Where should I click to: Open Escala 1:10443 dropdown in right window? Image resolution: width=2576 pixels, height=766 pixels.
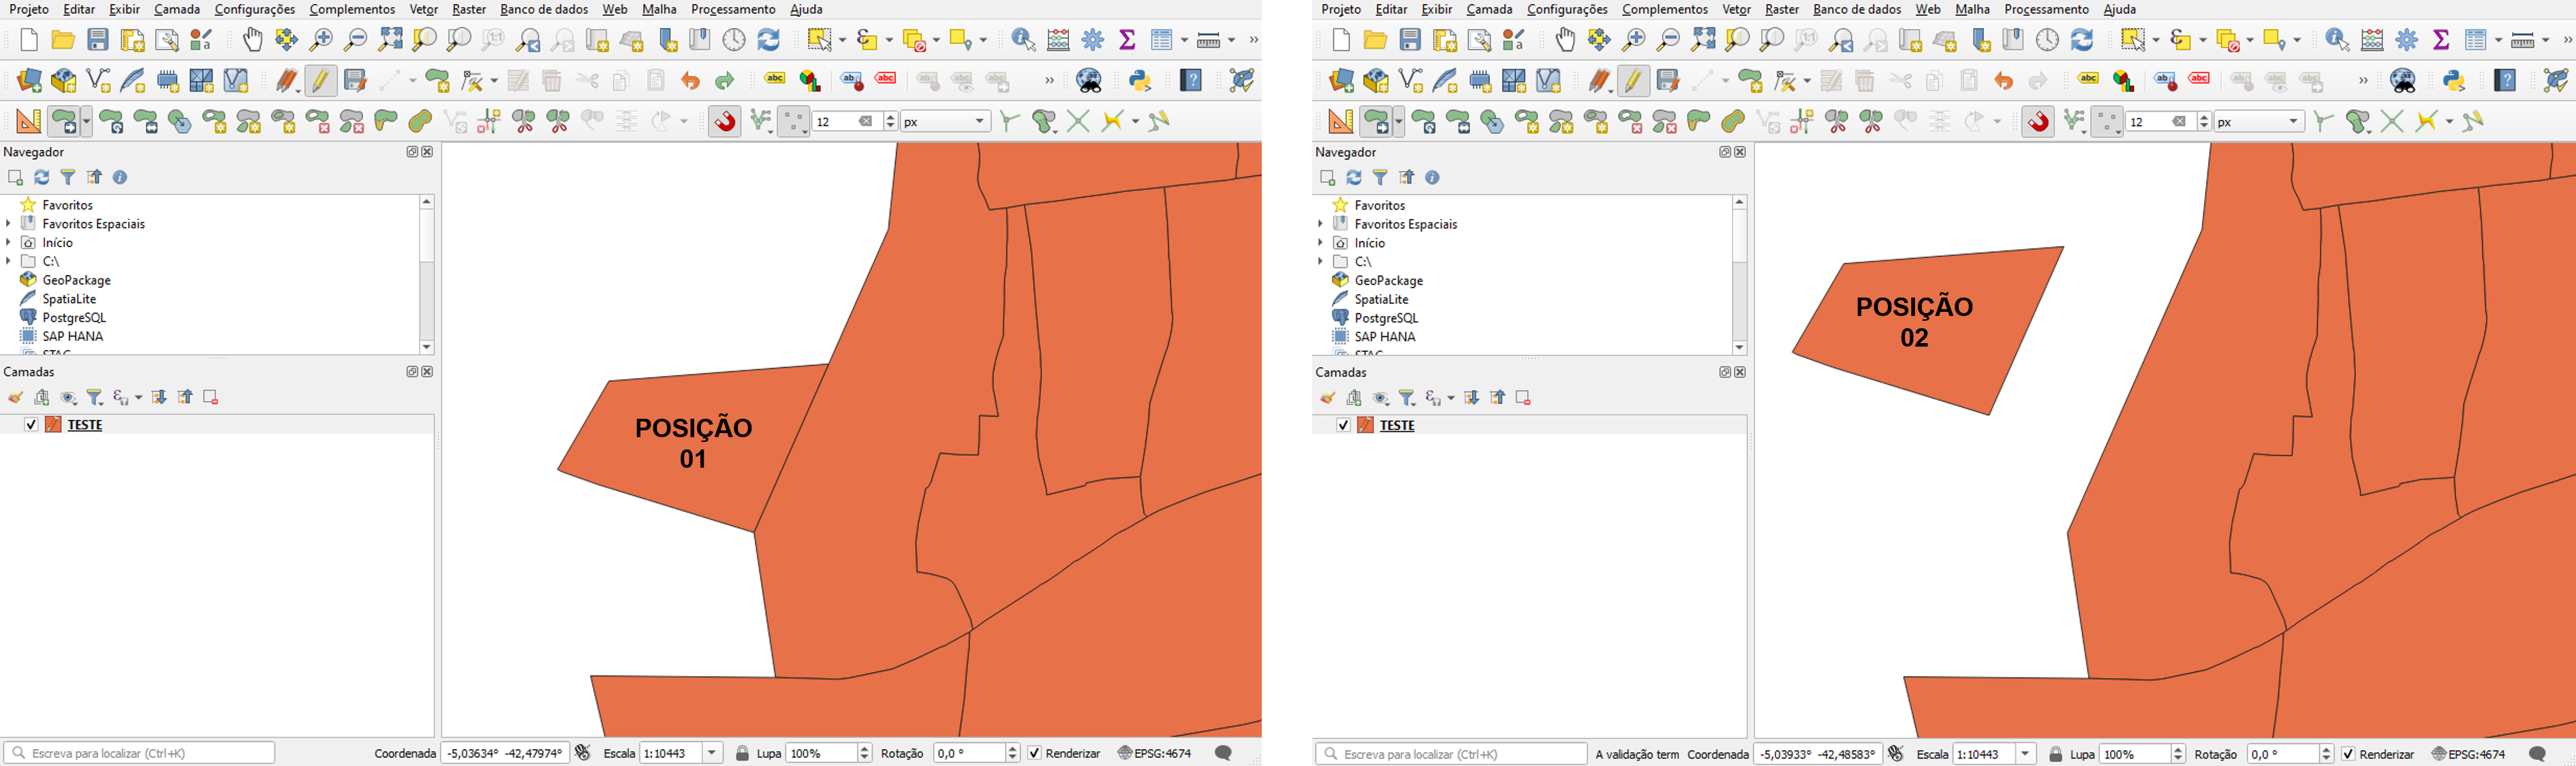coord(2026,754)
